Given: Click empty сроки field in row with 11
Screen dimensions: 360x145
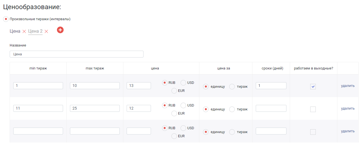Looking at the screenshot, I should [x=271, y=108].
